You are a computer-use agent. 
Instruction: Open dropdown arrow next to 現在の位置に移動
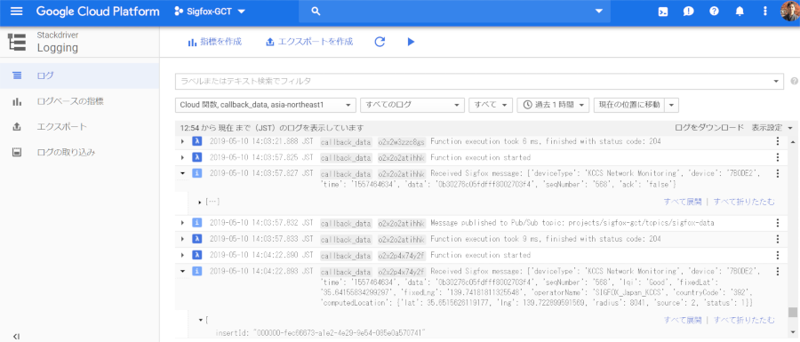pyautogui.click(x=672, y=105)
